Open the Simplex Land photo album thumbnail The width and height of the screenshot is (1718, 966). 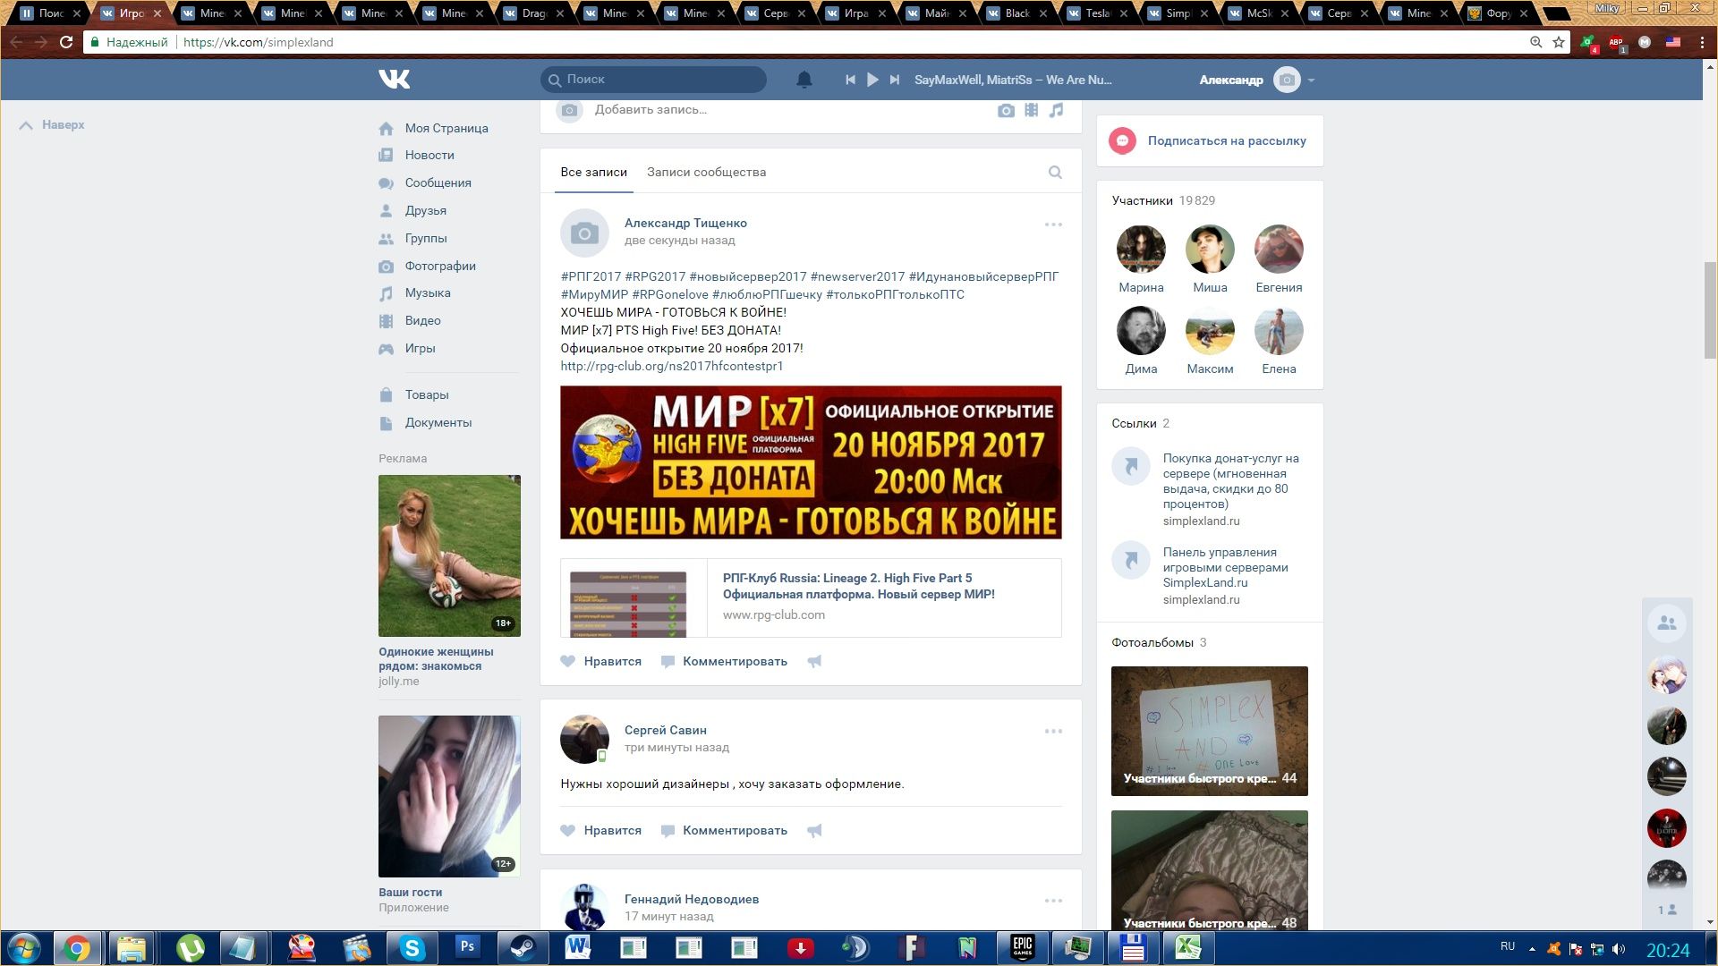pyautogui.click(x=1209, y=731)
